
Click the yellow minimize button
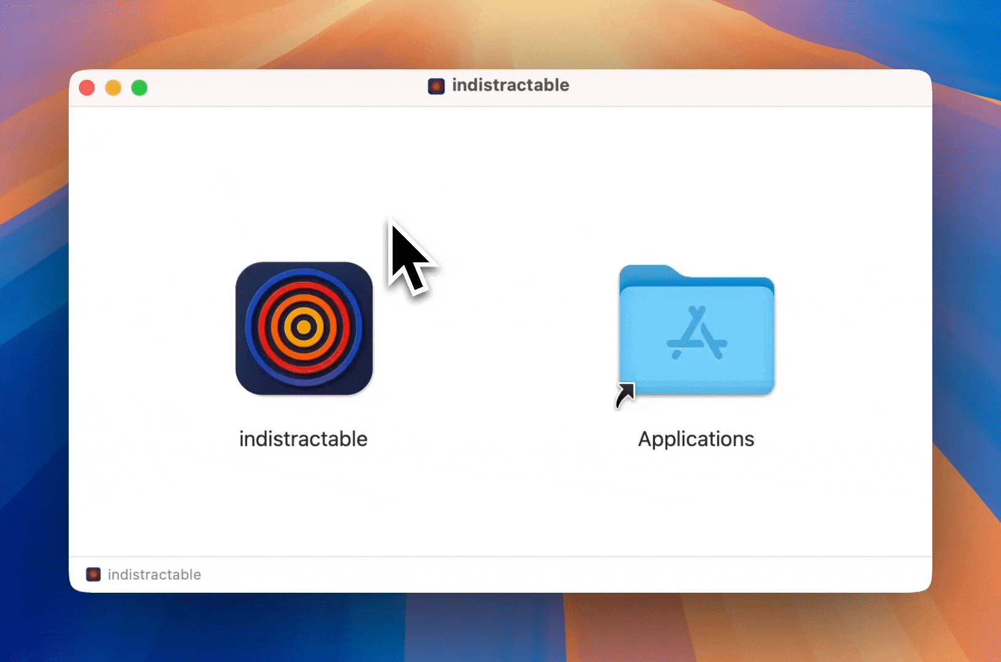point(113,88)
